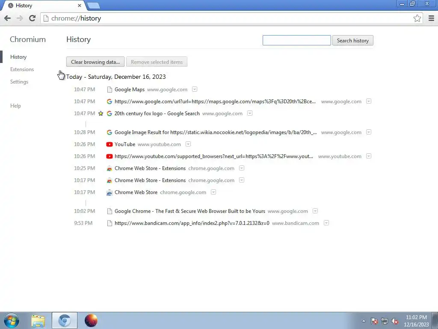Click the Search history button
This screenshot has width=438, height=329.
tap(353, 41)
